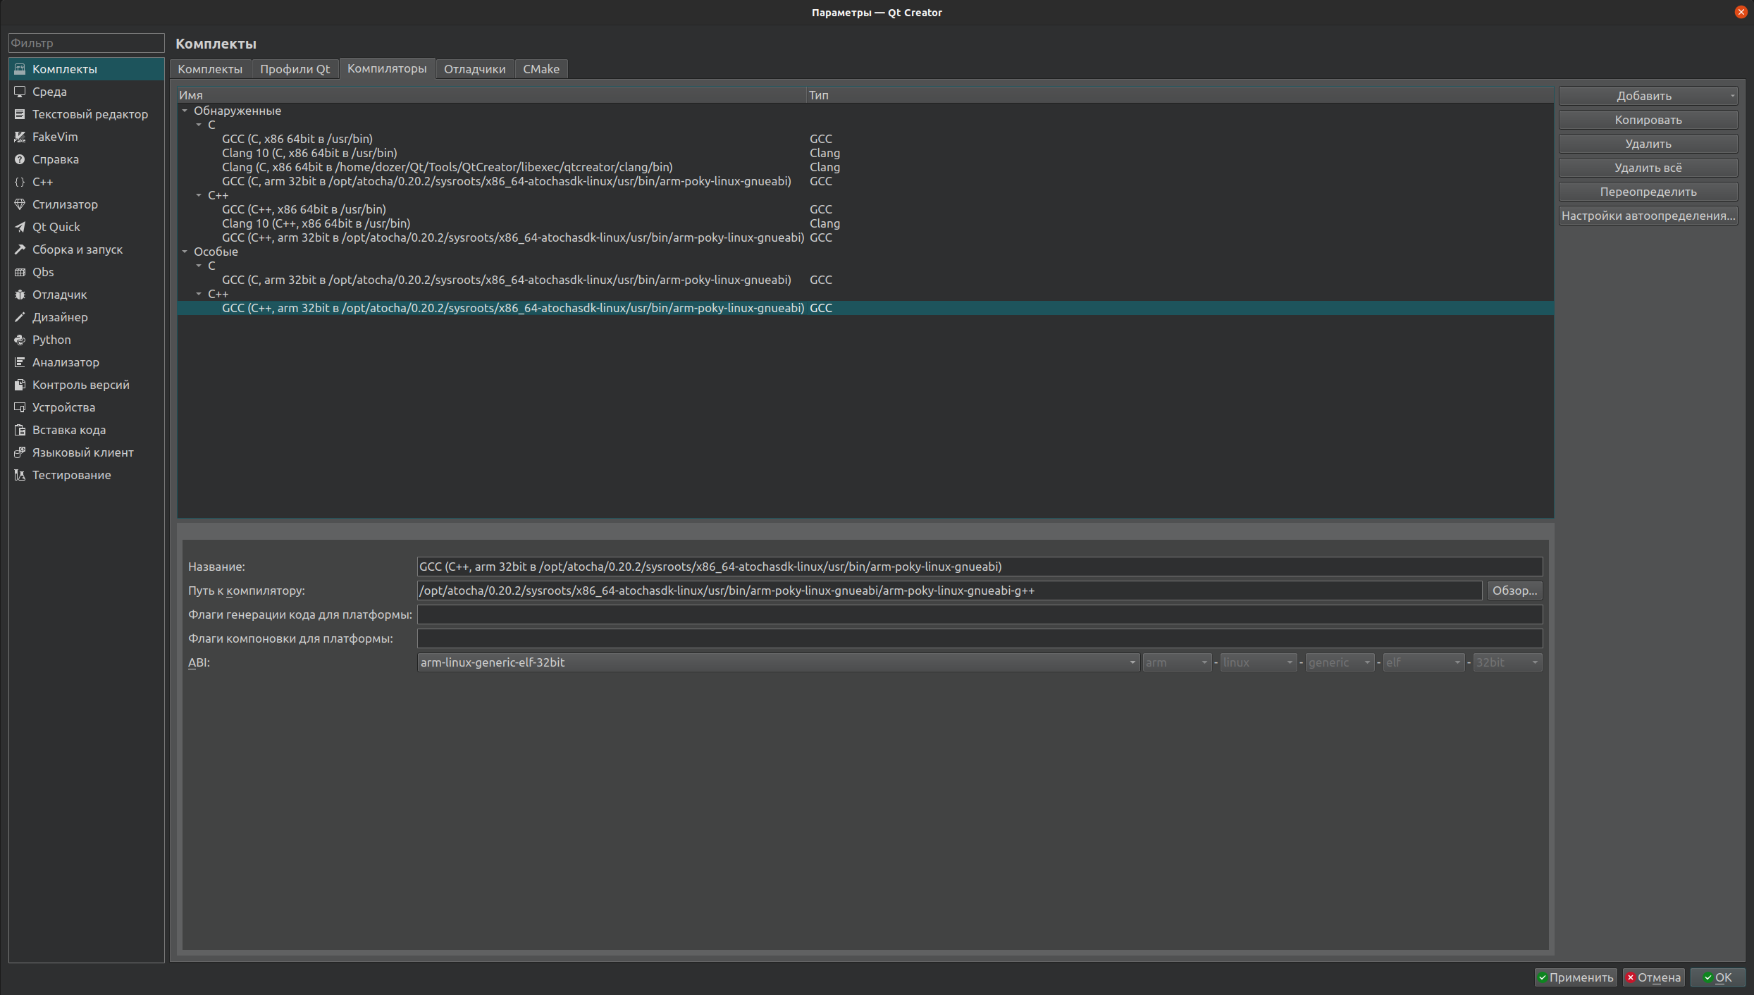Click the Тип column header
This screenshot has width=1754, height=995.
(x=1180, y=95)
